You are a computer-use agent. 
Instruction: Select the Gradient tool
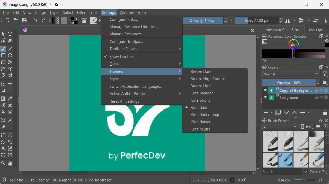[4, 99]
